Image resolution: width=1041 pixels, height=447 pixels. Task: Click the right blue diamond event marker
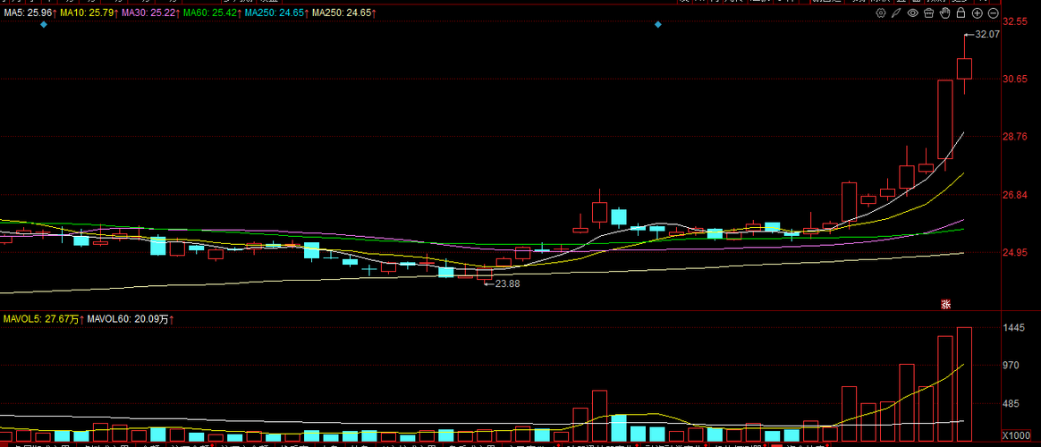tap(658, 24)
